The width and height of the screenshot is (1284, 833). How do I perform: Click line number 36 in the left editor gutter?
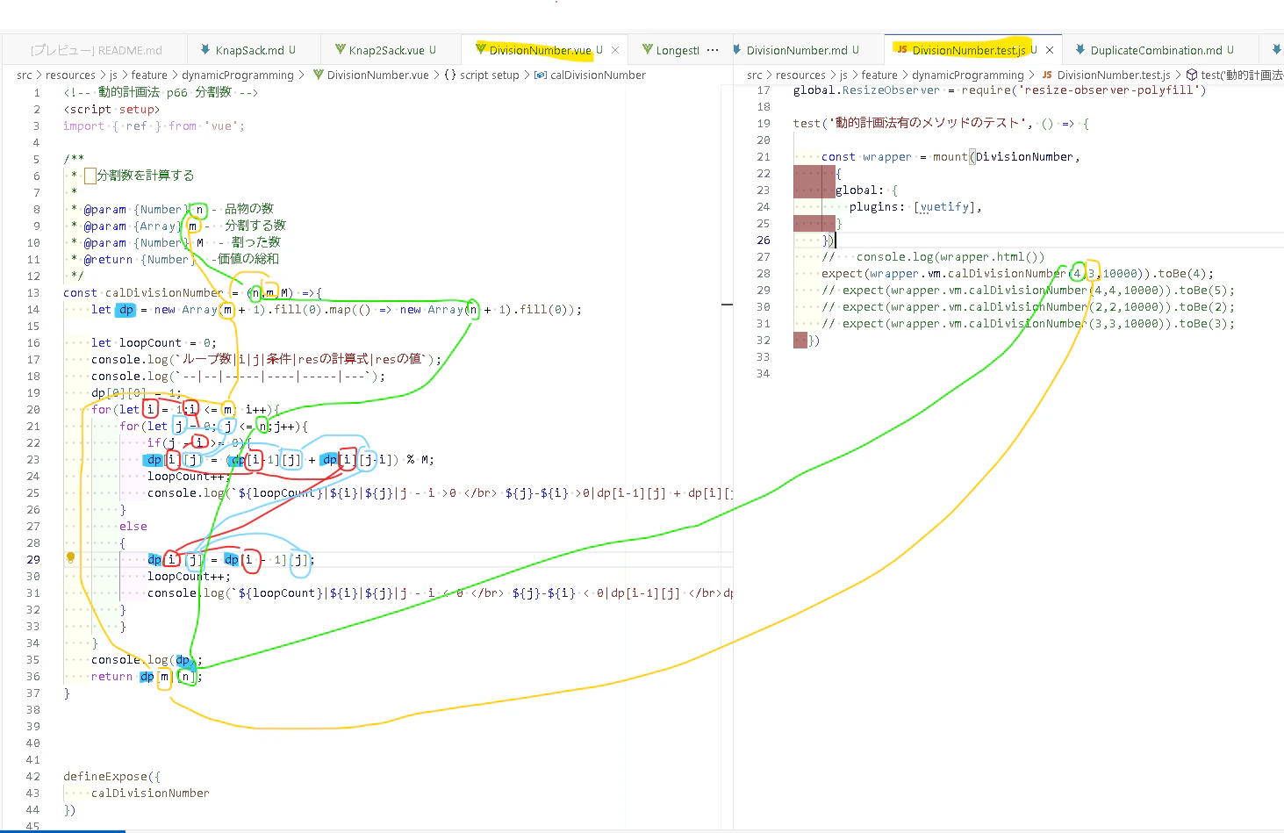pyautogui.click(x=33, y=677)
